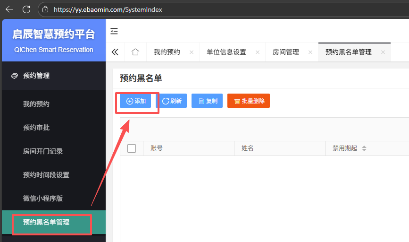409x242 pixels.
Task: Go to the home tab icon
Action: point(135,52)
